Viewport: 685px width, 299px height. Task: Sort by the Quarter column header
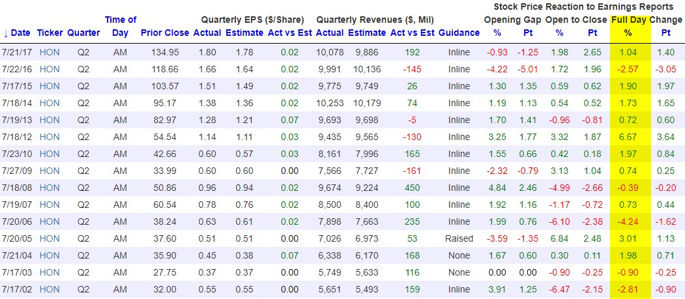pyautogui.click(x=83, y=33)
